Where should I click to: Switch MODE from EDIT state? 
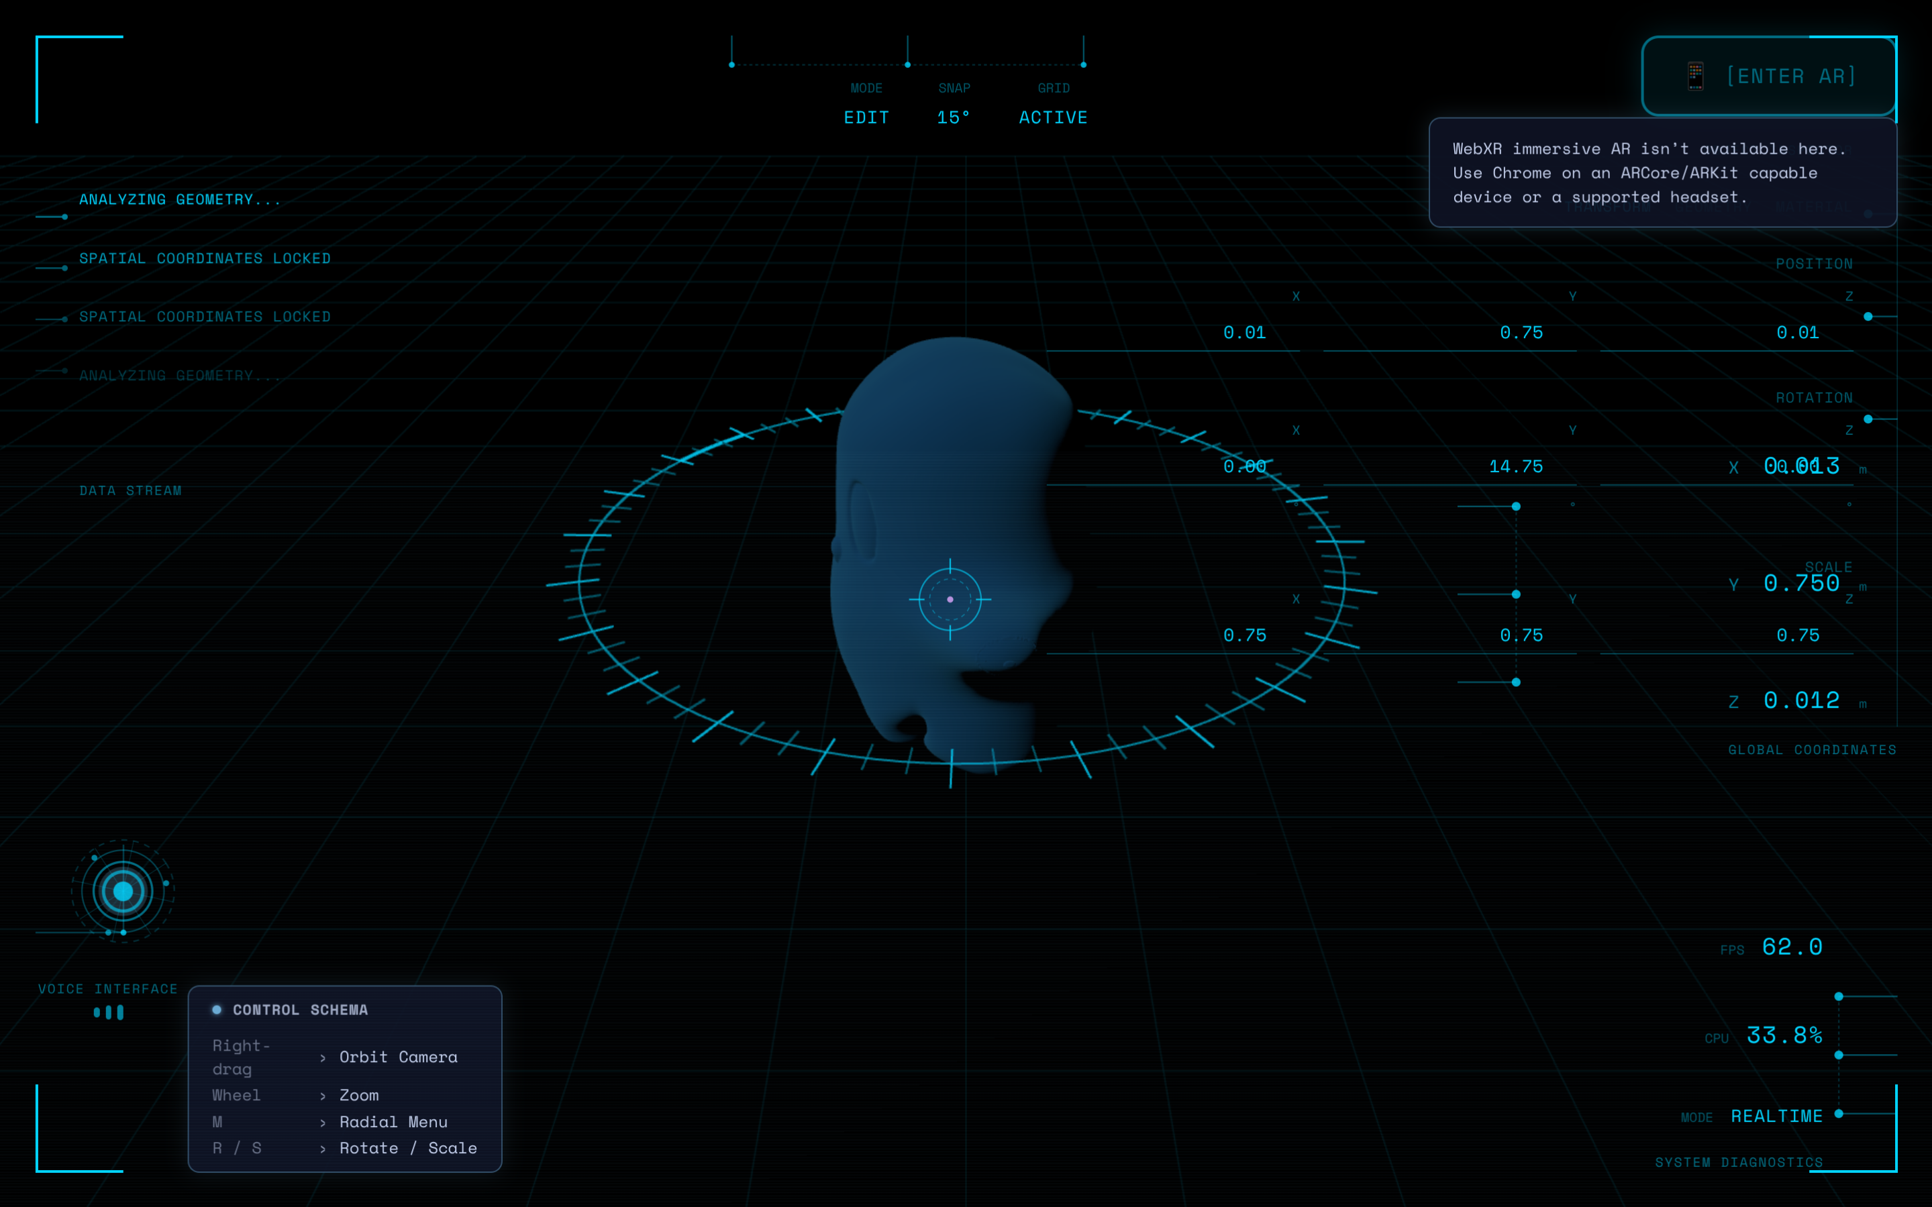coord(866,117)
